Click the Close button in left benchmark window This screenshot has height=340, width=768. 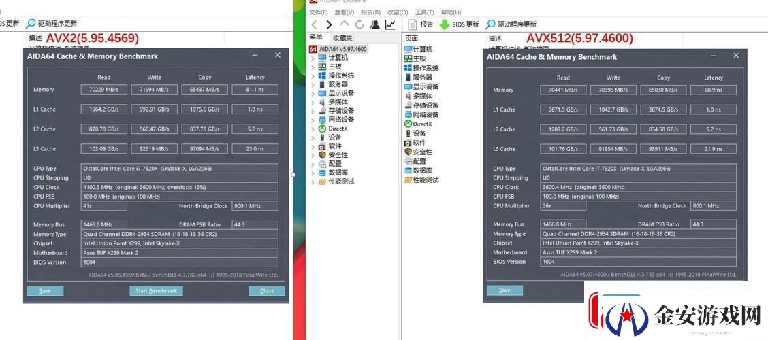tap(267, 291)
